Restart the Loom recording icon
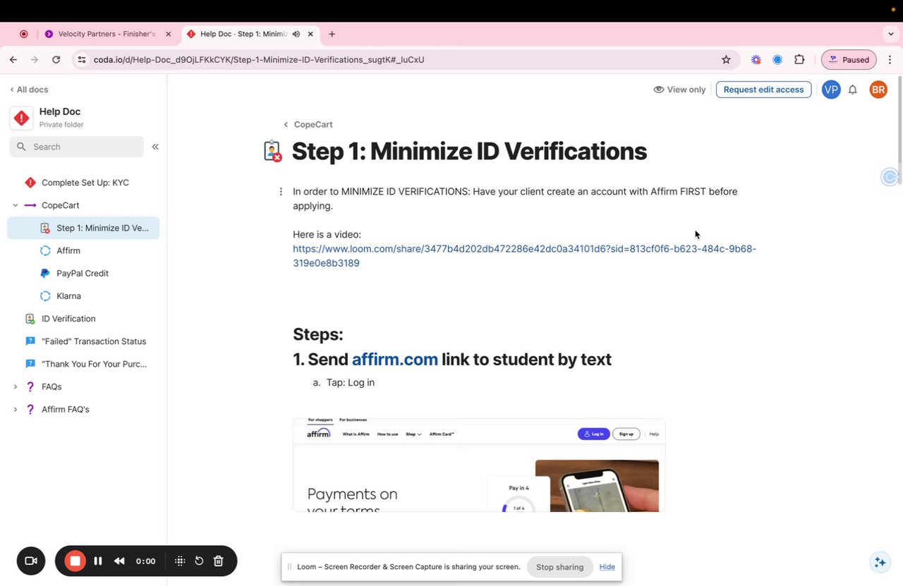 tap(199, 561)
